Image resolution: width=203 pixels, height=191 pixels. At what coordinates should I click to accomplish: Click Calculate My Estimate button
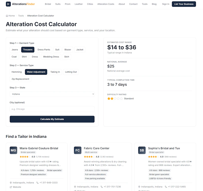(x=52, y=119)
